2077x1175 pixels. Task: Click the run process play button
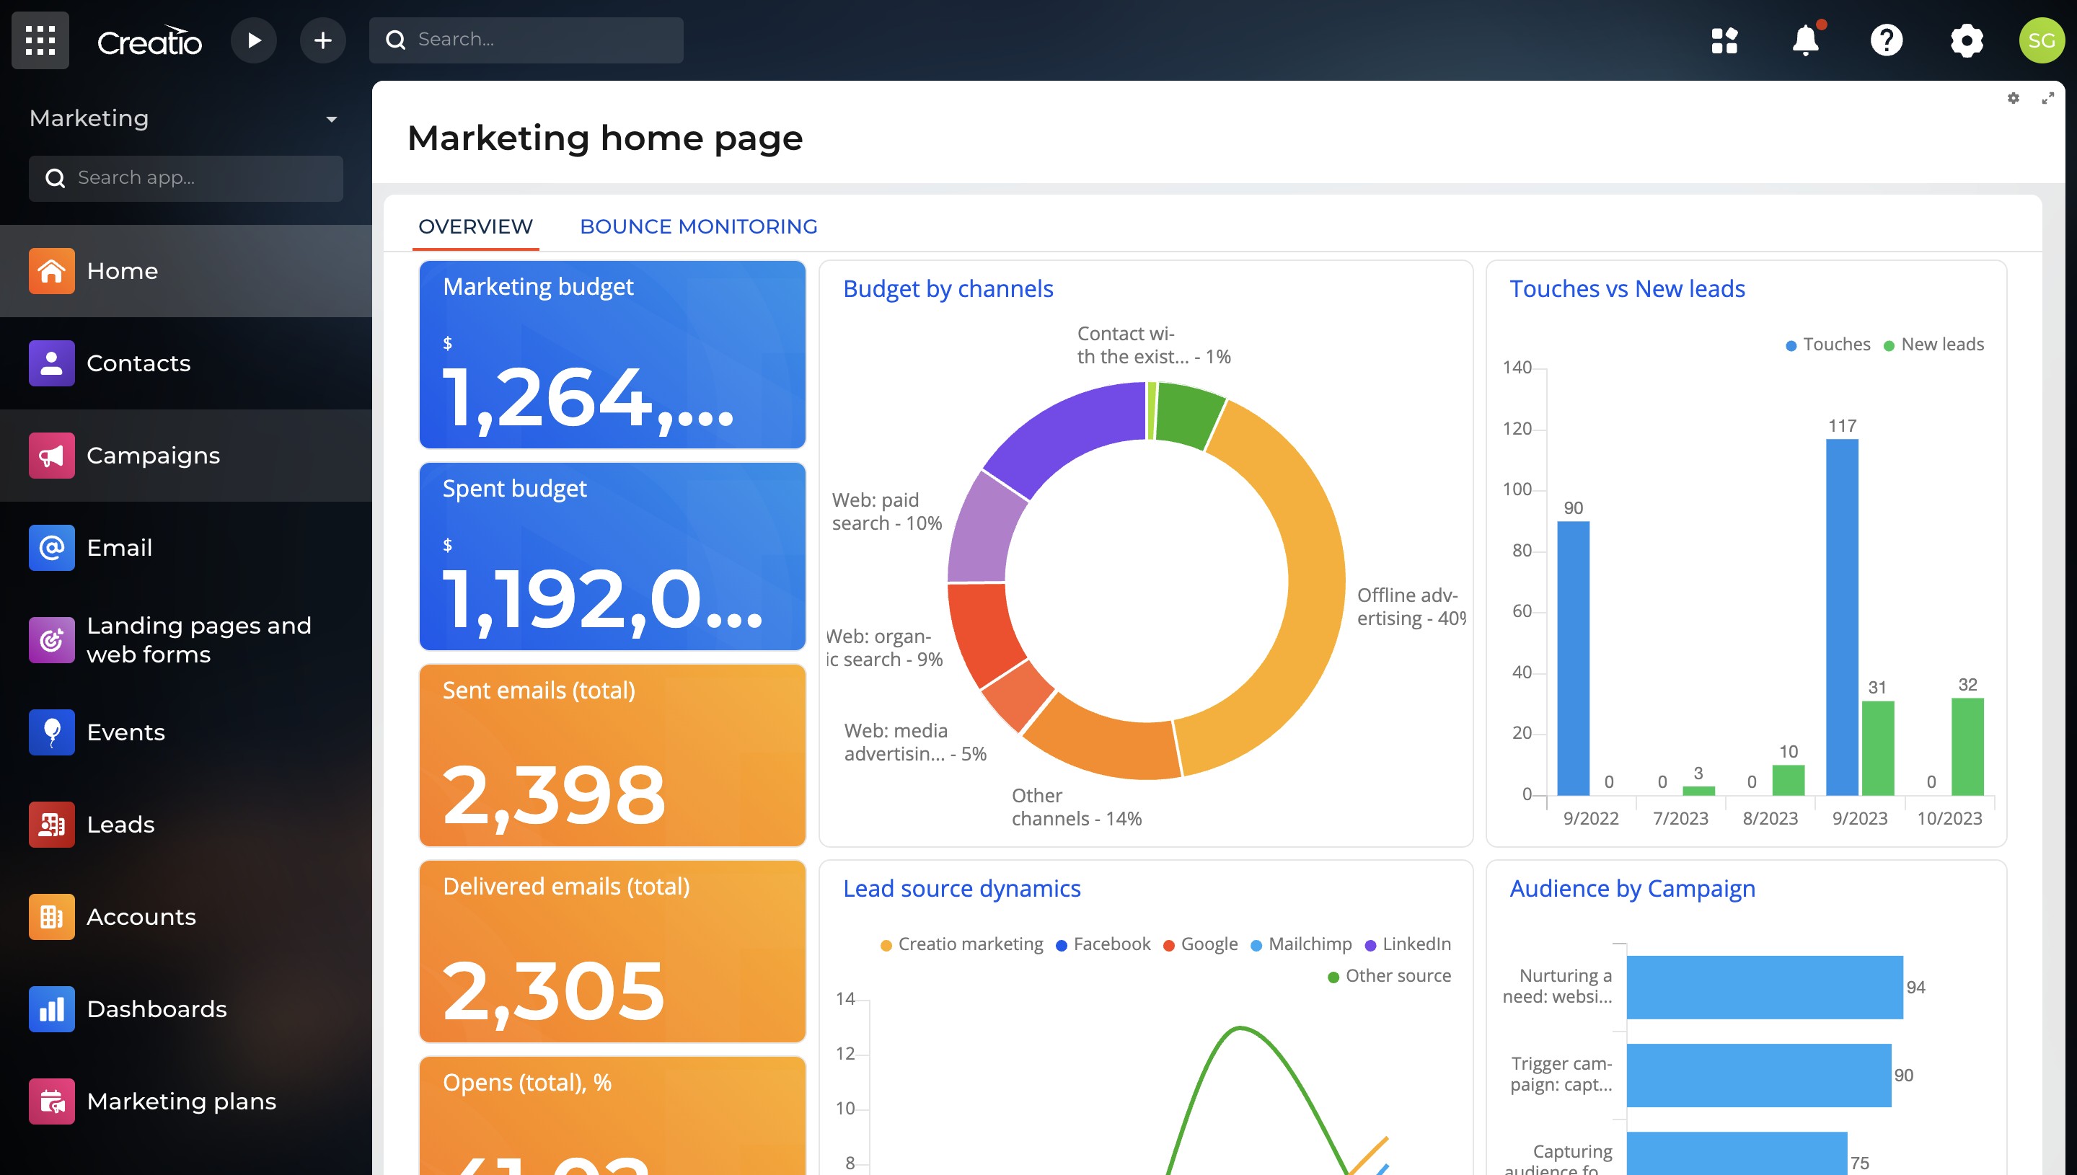pyautogui.click(x=253, y=40)
